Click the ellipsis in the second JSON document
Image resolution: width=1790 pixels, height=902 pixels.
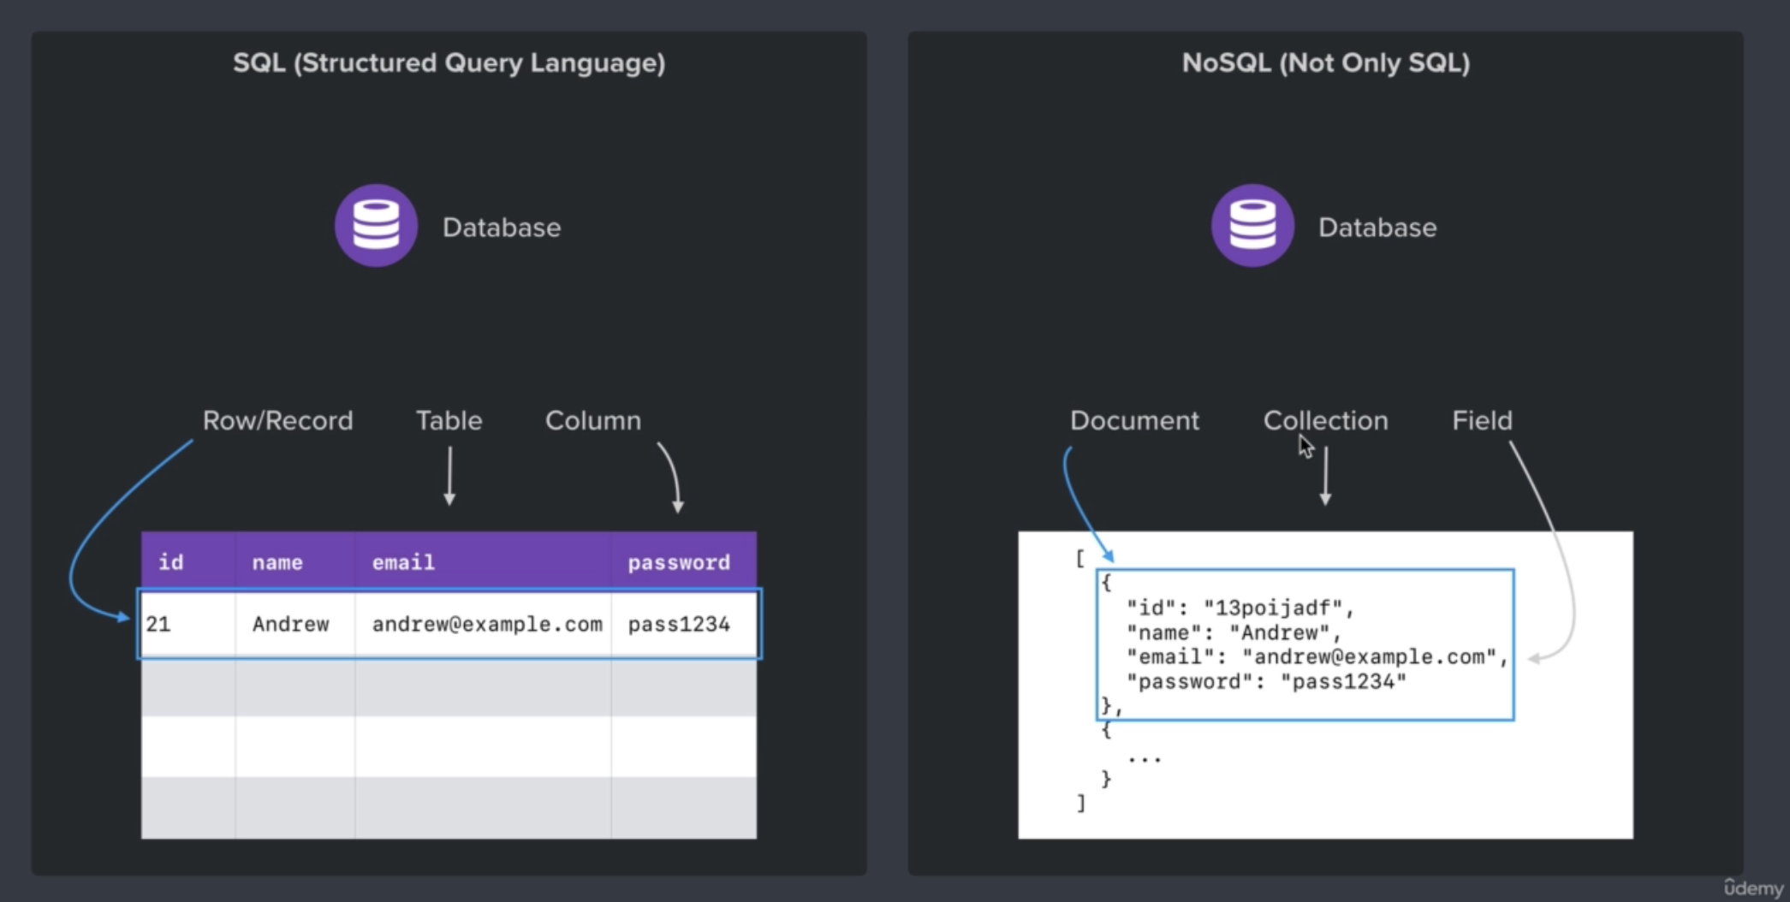(1145, 757)
